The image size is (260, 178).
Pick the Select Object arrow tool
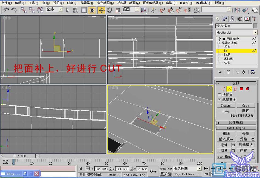coord(68,10)
